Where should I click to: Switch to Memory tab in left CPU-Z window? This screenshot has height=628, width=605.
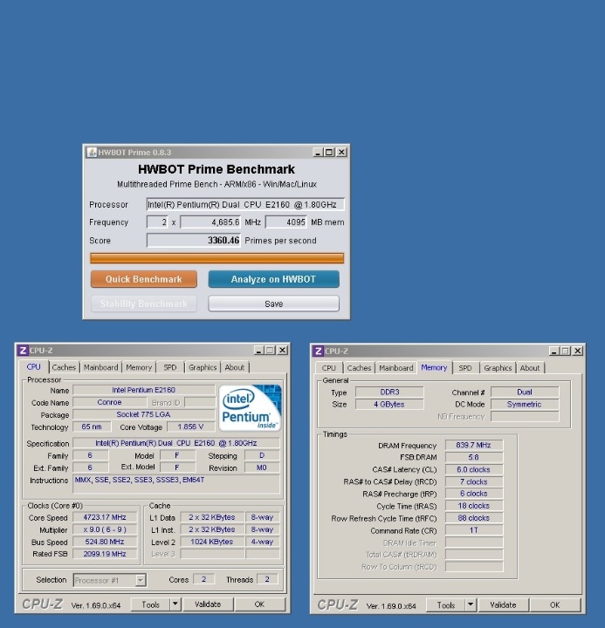point(139,367)
